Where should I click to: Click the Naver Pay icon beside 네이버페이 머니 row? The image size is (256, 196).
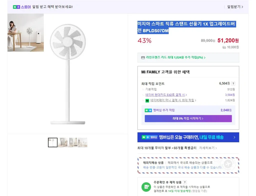pyautogui.click(x=147, y=100)
